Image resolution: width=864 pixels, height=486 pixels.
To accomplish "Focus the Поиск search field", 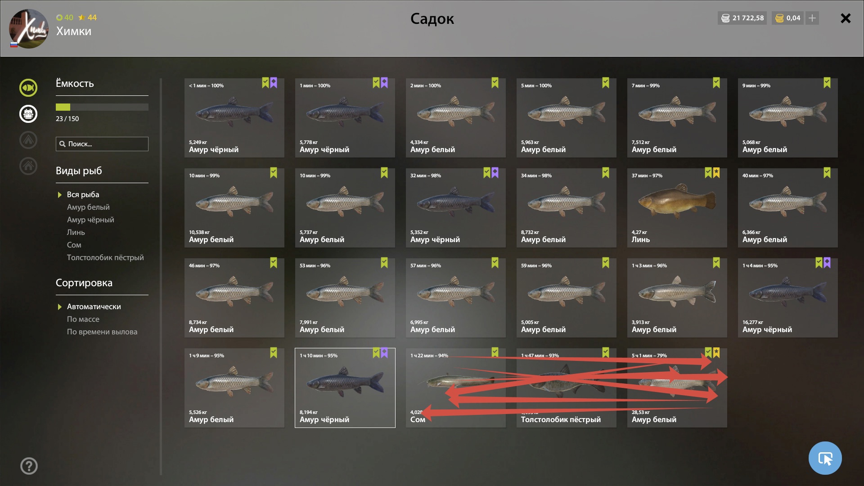I will pos(102,144).
